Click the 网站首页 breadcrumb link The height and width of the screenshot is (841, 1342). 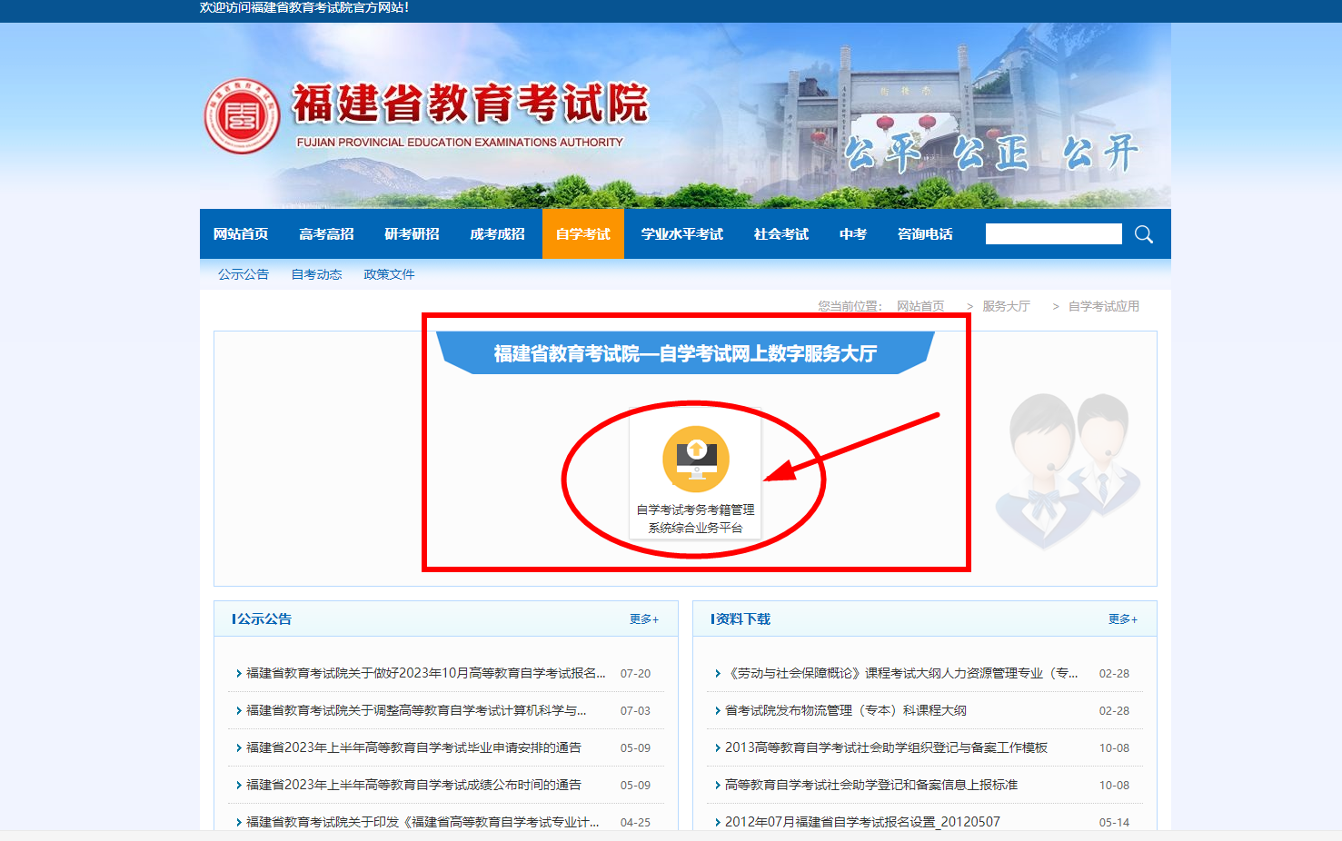920,306
